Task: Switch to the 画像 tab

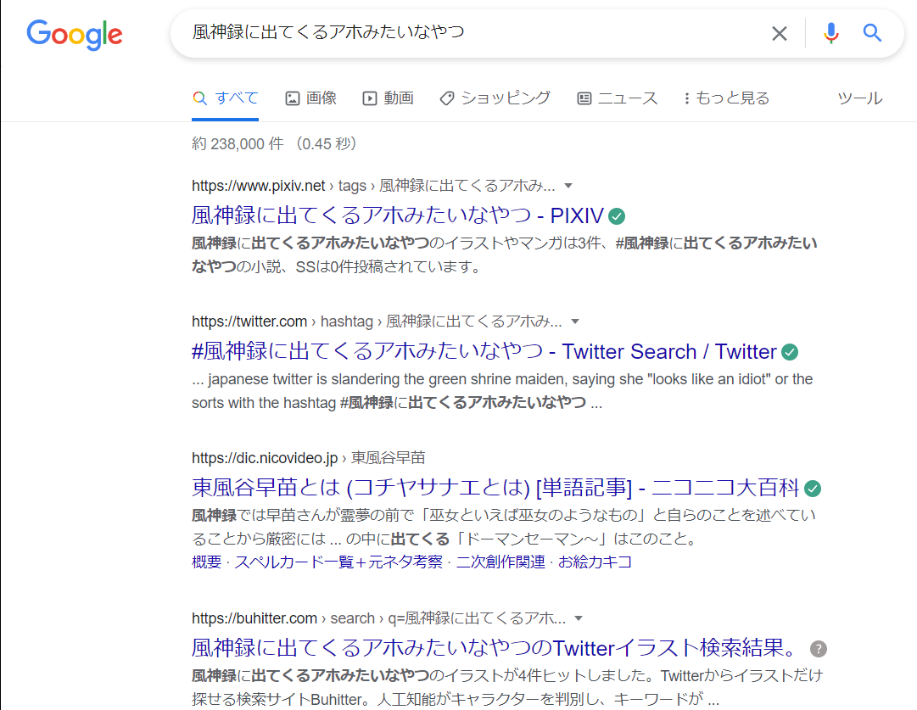Action: pyautogui.click(x=310, y=98)
